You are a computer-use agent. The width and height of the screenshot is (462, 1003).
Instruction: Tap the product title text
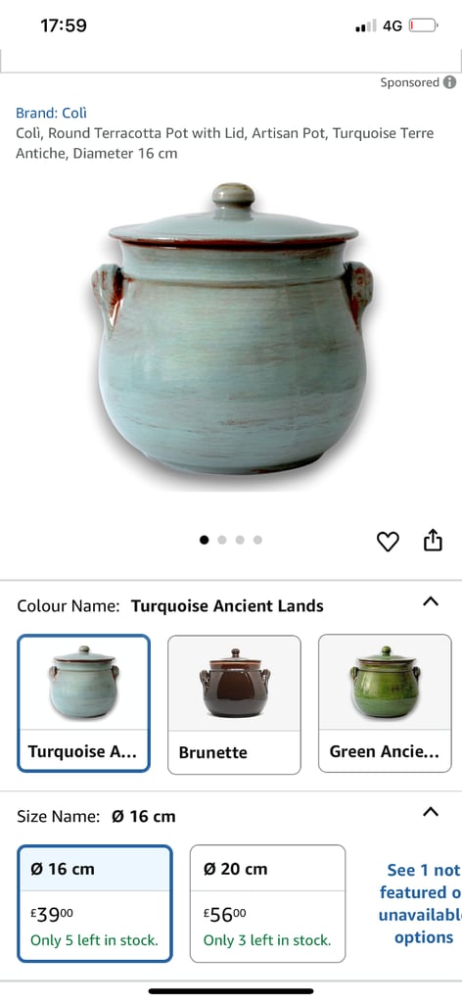tap(224, 143)
